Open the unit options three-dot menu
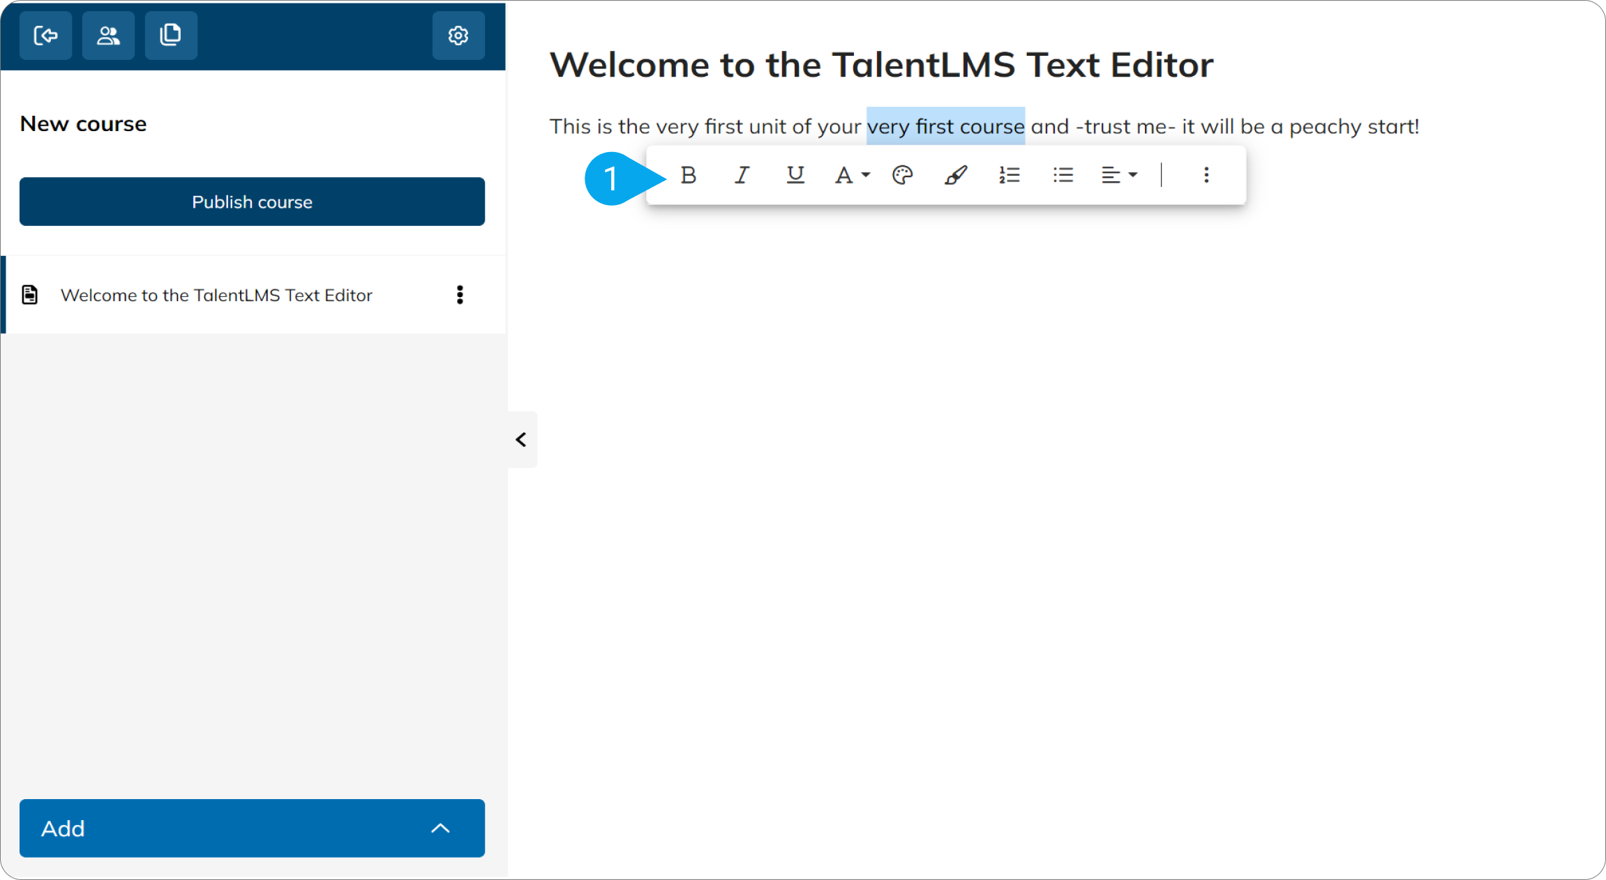 point(460,295)
